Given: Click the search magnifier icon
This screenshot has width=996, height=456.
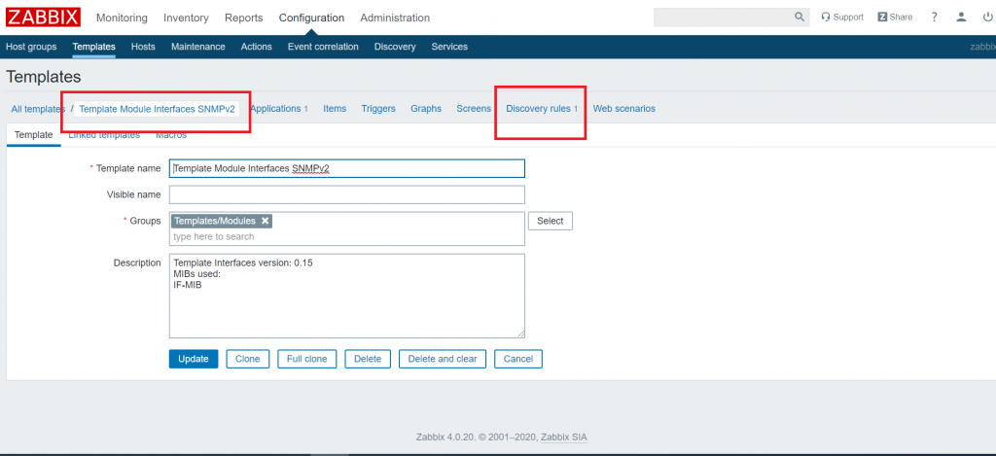Looking at the screenshot, I should 800,18.
